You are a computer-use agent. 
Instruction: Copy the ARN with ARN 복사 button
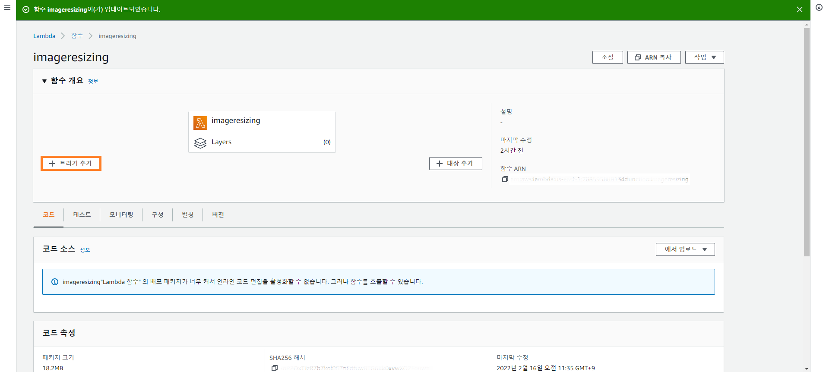(654, 57)
